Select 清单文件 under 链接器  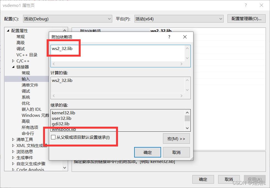click(30, 85)
